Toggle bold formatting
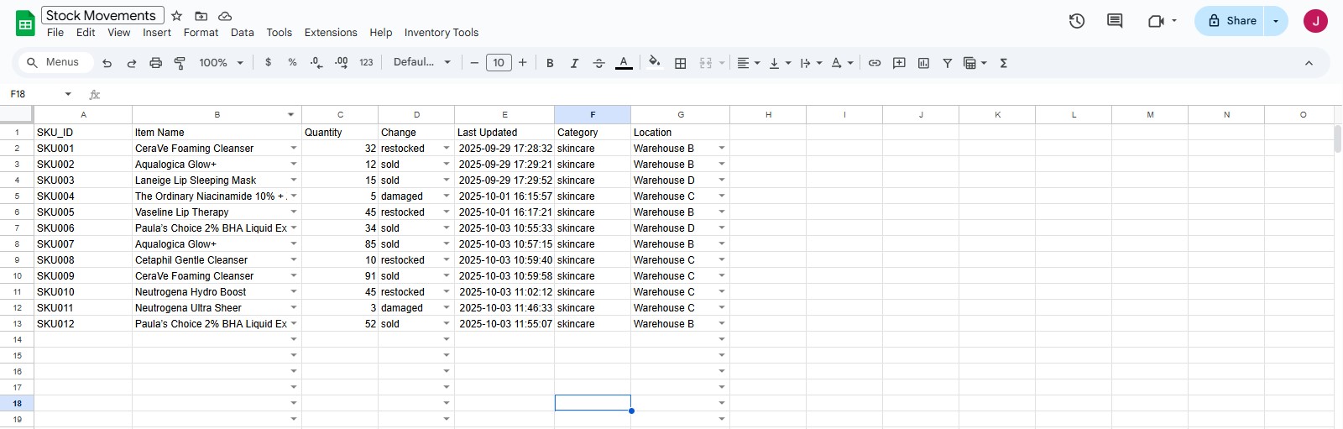Image resolution: width=1343 pixels, height=429 pixels. (x=550, y=63)
